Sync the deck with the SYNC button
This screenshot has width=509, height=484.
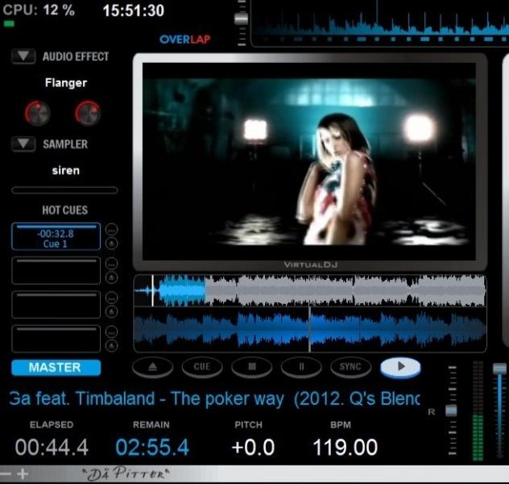[x=350, y=367]
